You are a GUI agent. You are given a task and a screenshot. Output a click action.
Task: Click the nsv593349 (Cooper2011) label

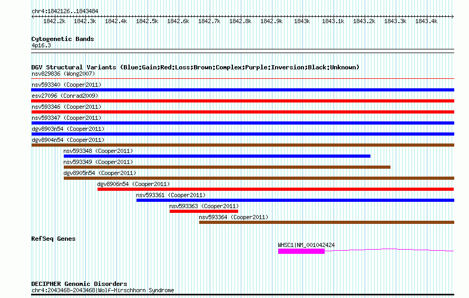(98, 162)
